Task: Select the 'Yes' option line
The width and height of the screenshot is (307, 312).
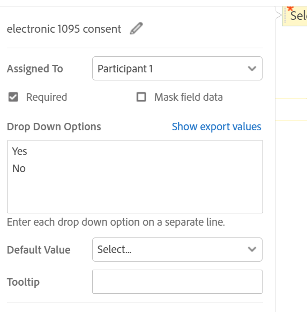Action: tap(19, 151)
